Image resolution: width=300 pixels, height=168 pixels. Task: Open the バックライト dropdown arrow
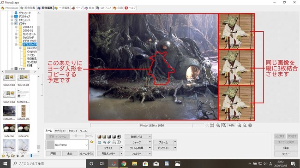(x=175, y=148)
